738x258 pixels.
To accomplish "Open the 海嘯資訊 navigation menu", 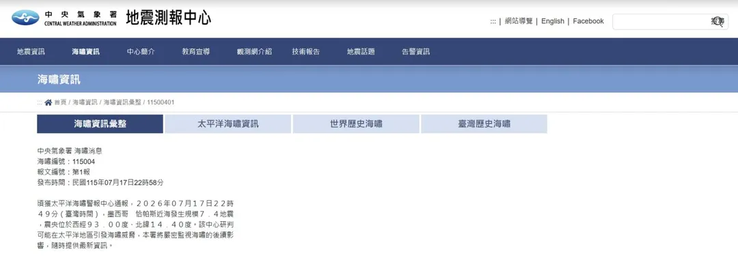I will (85, 52).
